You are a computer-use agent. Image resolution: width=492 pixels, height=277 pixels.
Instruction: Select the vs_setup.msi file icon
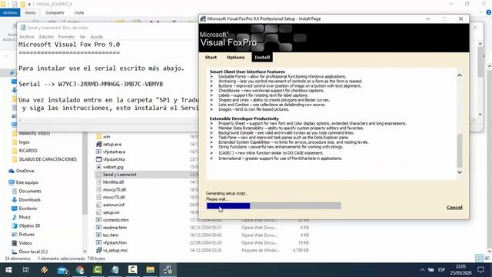click(99, 250)
